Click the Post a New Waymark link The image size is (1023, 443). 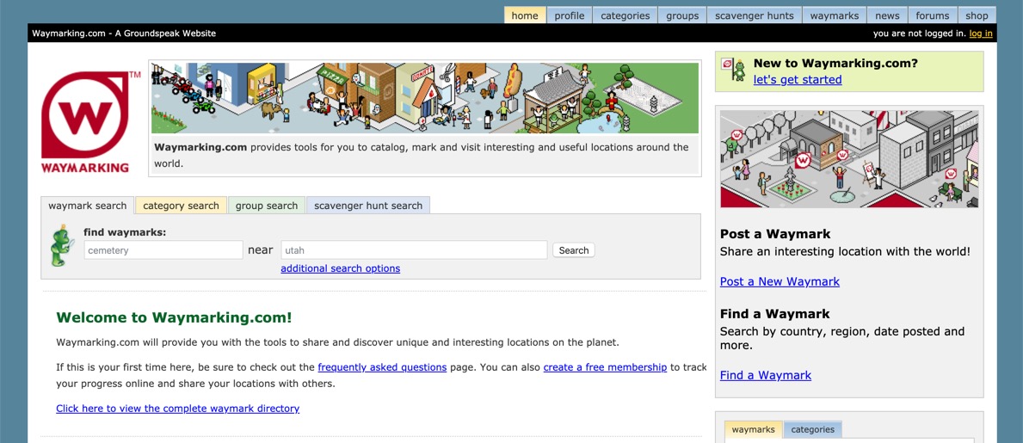click(780, 281)
